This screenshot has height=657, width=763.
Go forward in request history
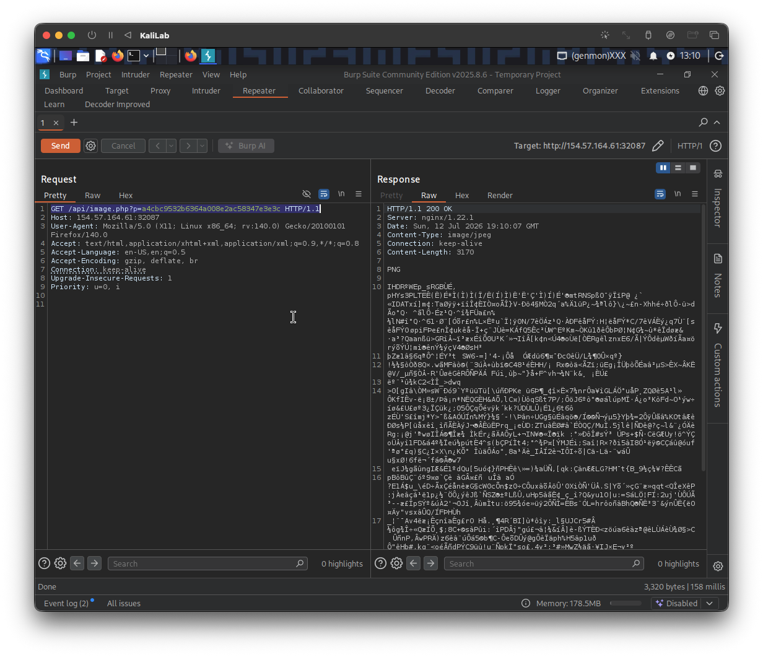click(x=188, y=146)
